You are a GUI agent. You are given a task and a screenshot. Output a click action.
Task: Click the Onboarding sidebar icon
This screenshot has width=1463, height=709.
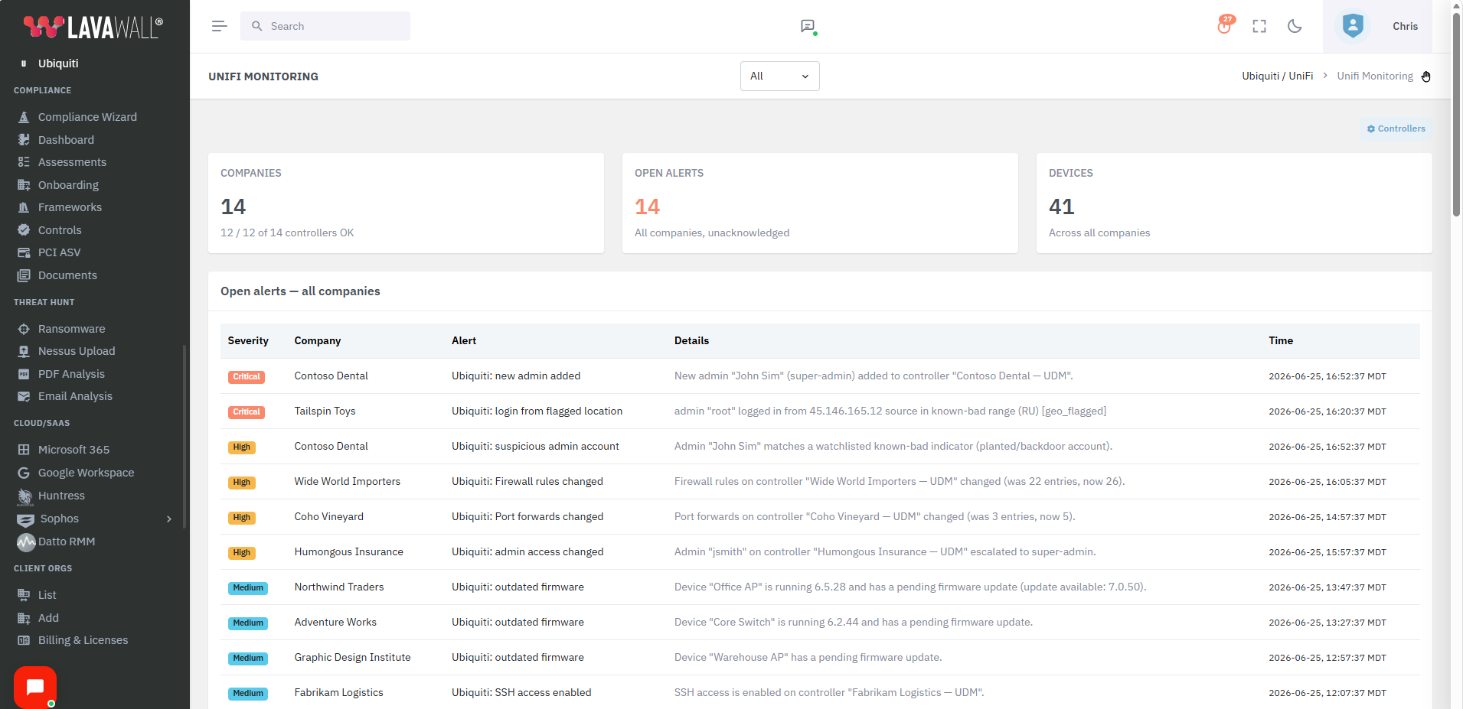click(24, 185)
